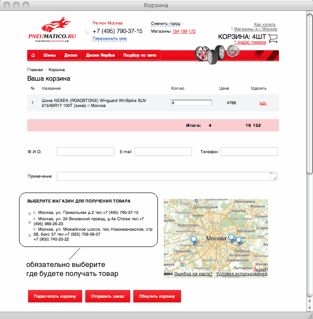Screen dimensions: 313x319
Task: Open store link 164
Action: [x=176, y=31]
